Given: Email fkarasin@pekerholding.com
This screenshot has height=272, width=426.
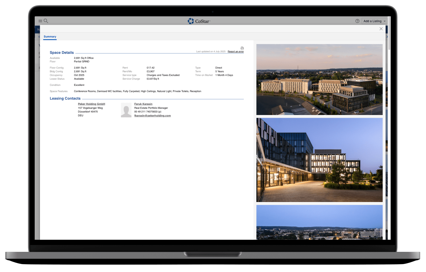Looking at the screenshot, I should click(152, 116).
